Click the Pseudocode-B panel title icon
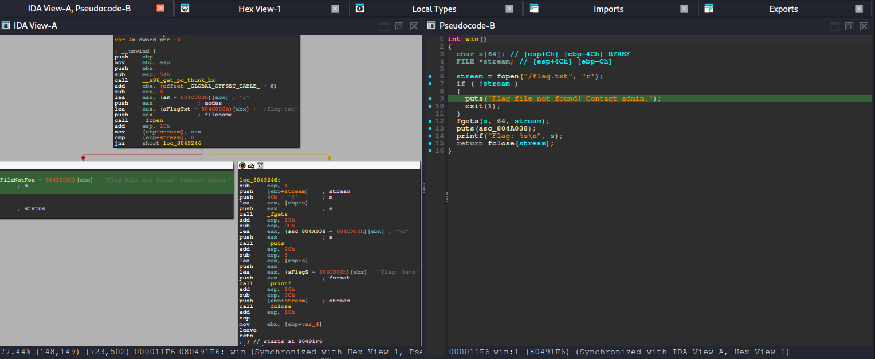875x359 pixels. pos(431,26)
